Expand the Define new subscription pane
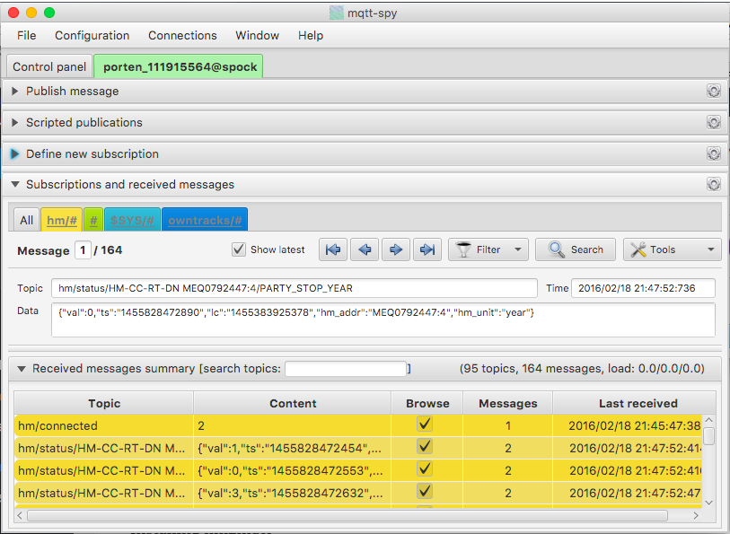Viewport: 730px width, 534px height. (15, 153)
